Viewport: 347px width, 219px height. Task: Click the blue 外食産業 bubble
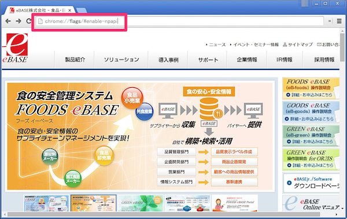click(144, 112)
